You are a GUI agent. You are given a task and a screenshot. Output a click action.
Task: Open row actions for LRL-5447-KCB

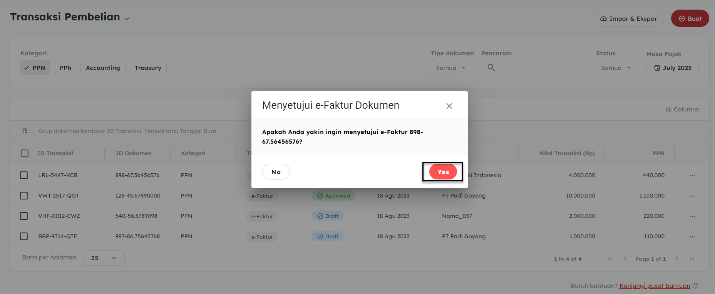pyautogui.click(x=692, y=176)
